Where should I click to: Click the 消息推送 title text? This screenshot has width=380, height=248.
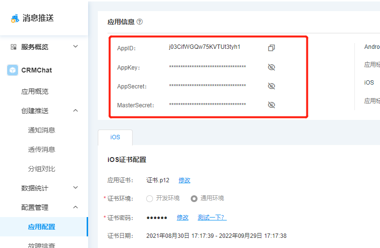pos(38,18)
